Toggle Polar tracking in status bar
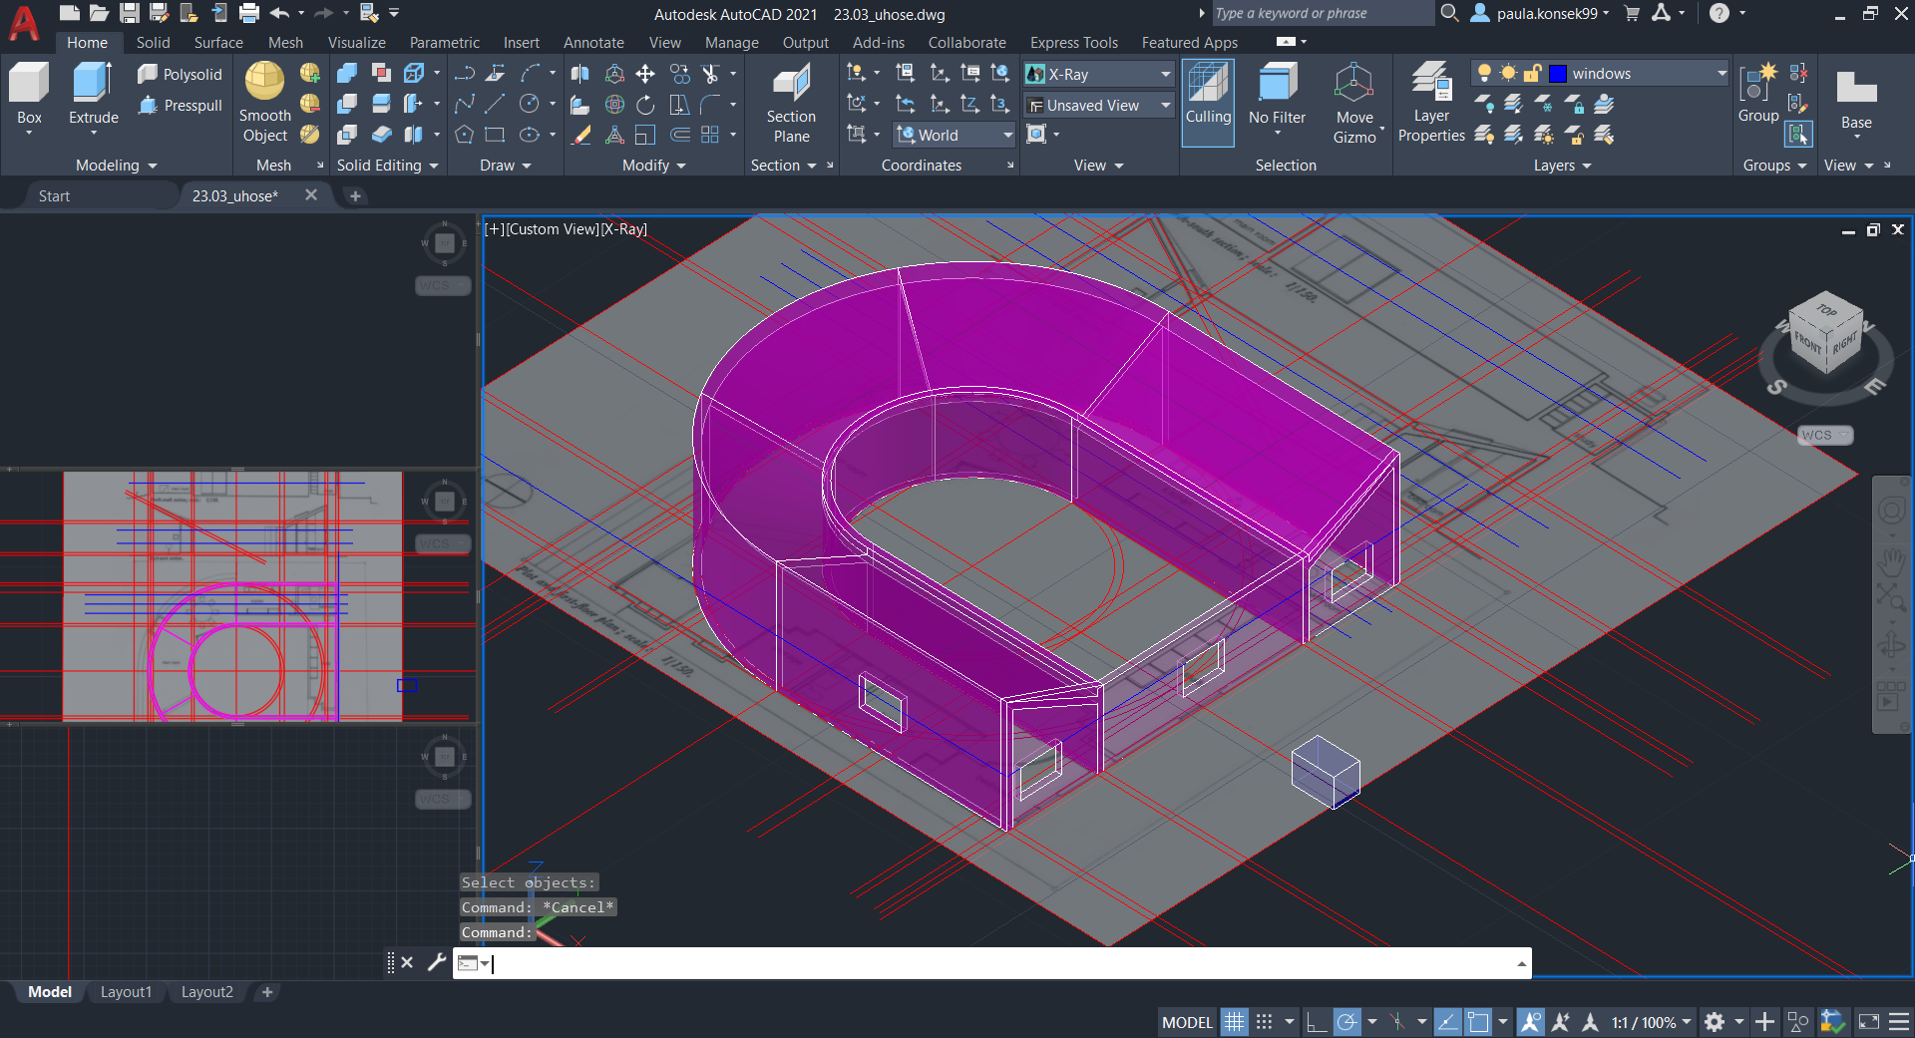 coord(1347,1022)
